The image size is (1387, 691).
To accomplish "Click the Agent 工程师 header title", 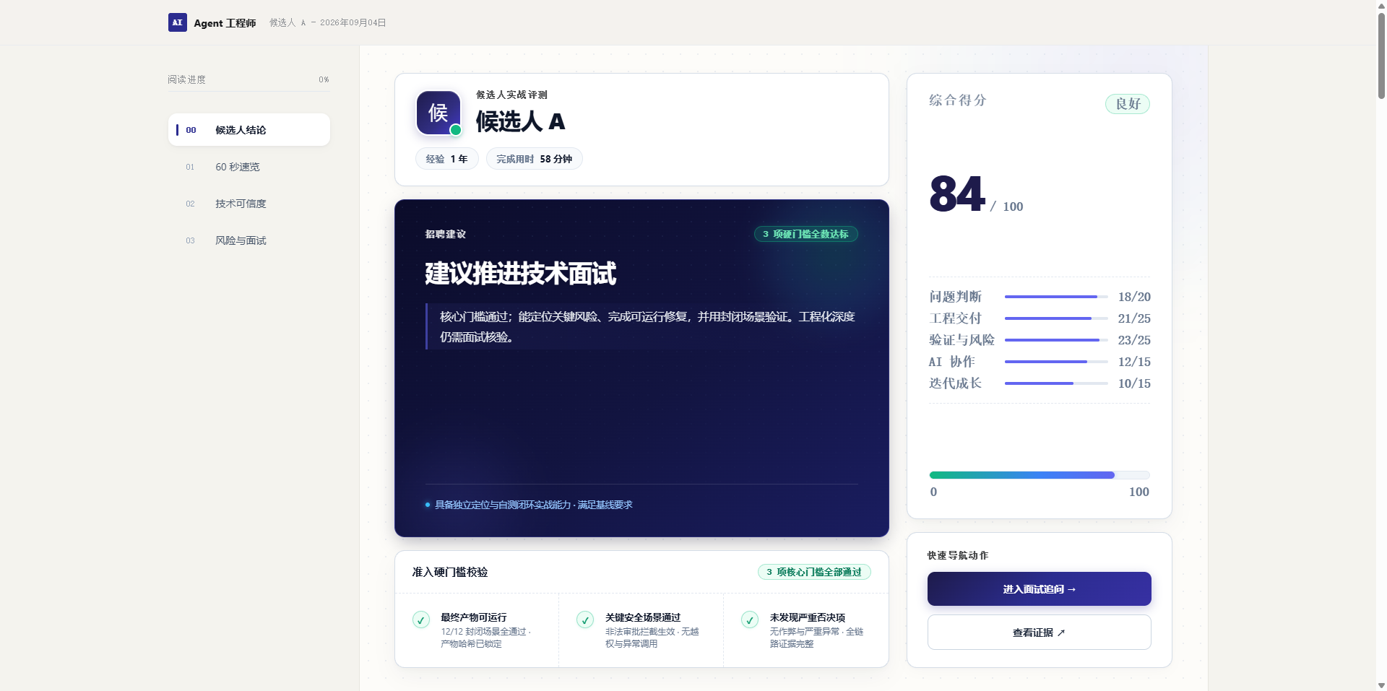I will (x=225, y=23).
